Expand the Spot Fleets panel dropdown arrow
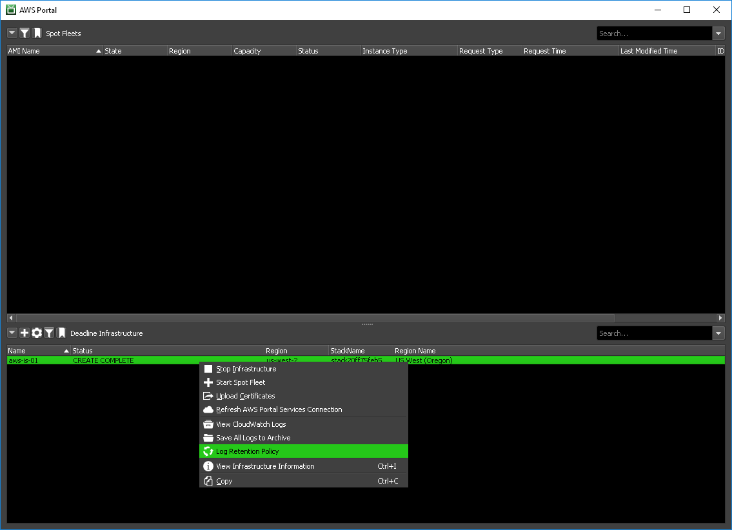Image resolution: width=732 pixels, height=530 pixels. click(12, 33)
